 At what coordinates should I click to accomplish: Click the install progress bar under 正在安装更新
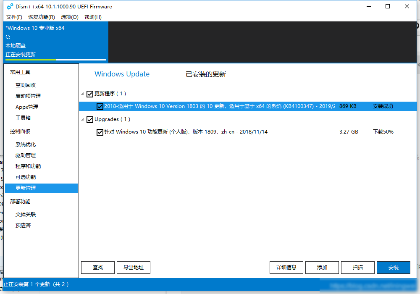click(56, 60)
